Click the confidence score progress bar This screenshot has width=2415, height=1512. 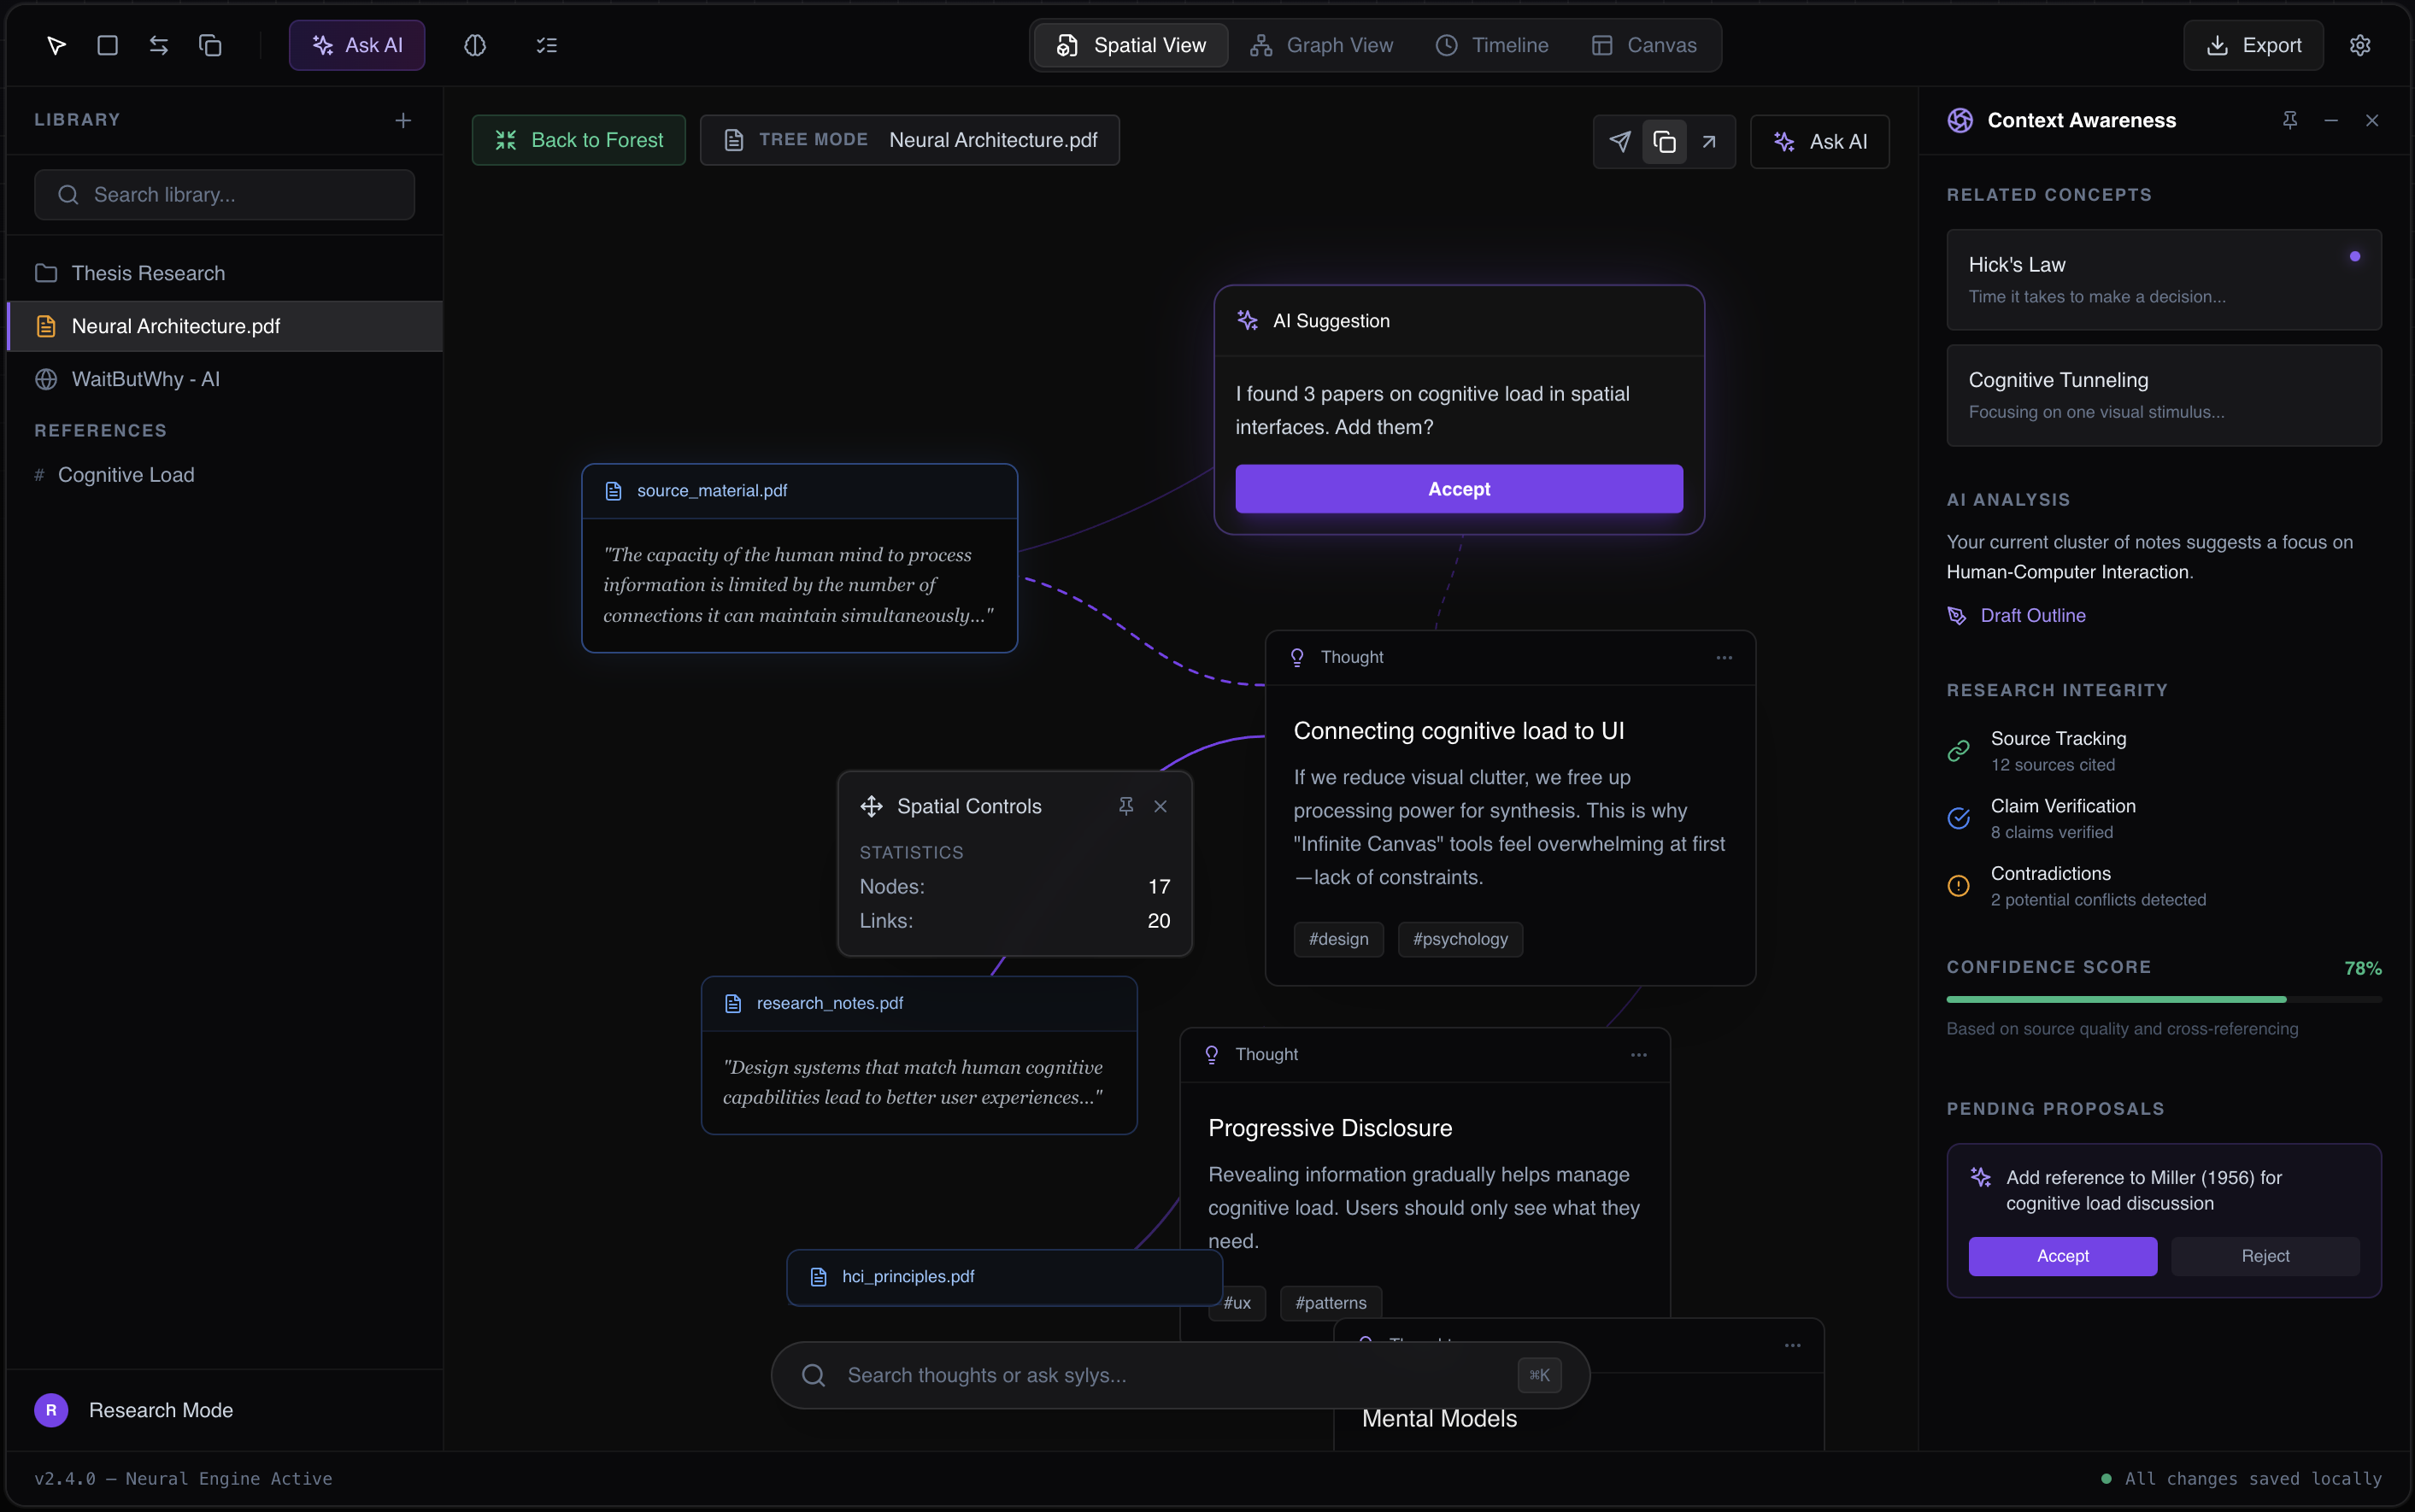(x=2163, y=999)
